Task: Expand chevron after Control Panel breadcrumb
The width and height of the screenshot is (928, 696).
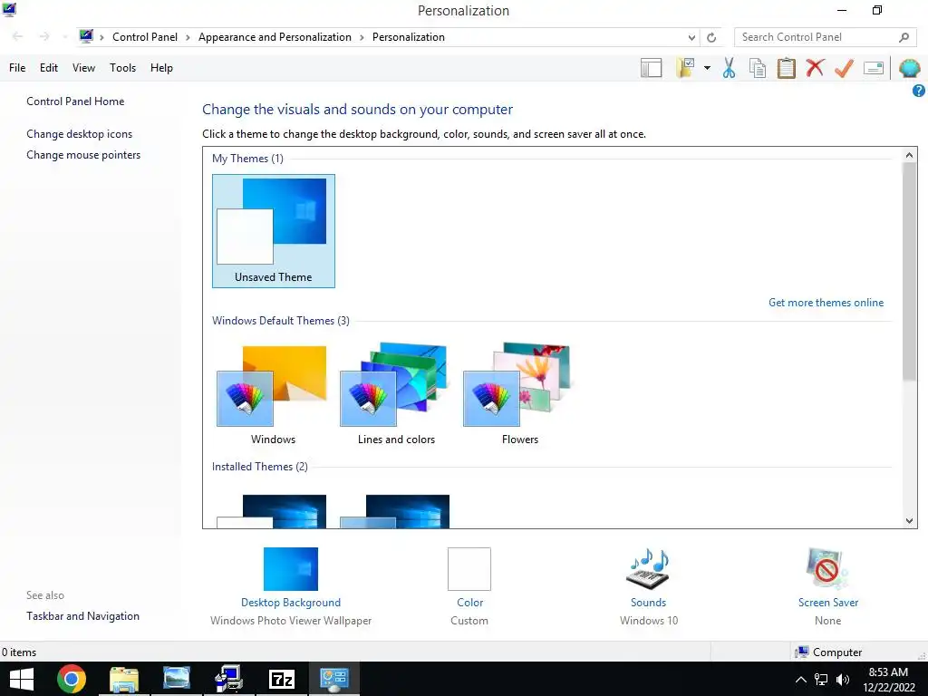Action: tap(188, 37)
